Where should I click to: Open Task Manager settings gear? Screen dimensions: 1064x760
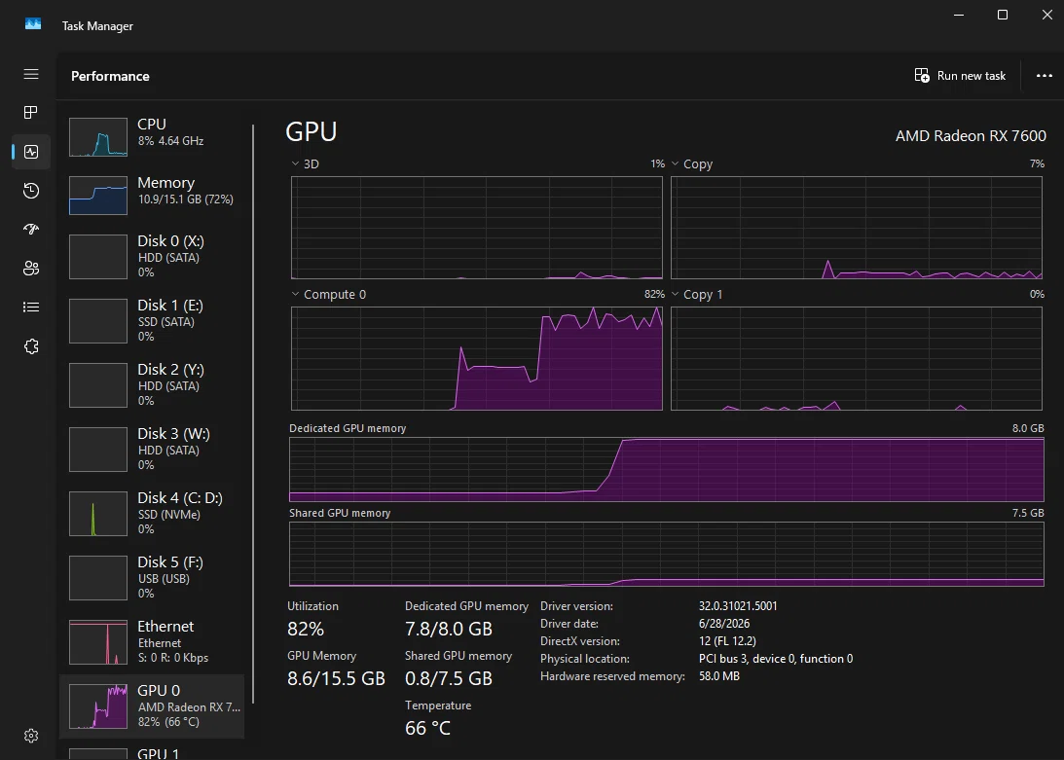tap(31, 736)
